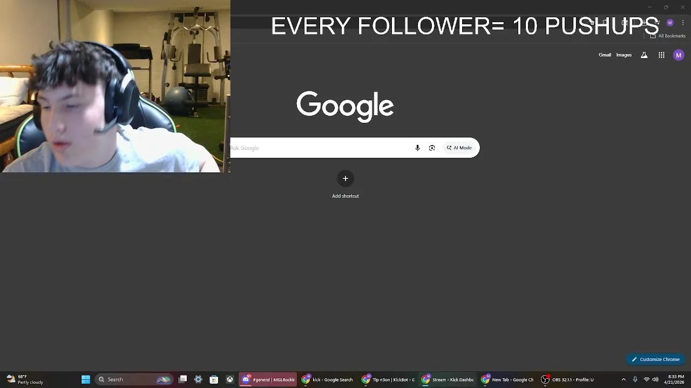Open Xbox app on taskbar
The image size is (691, 388).
pos(229,379)
